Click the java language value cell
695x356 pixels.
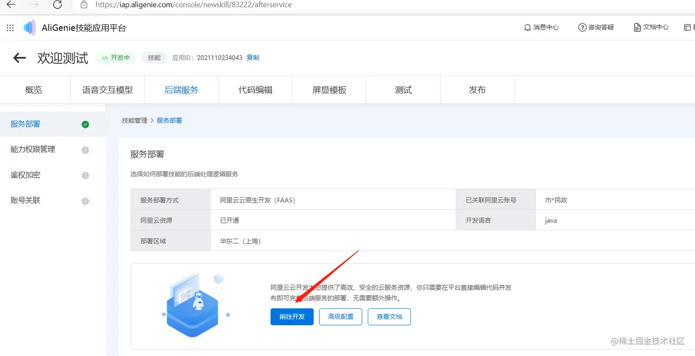(x=615, y=221)
